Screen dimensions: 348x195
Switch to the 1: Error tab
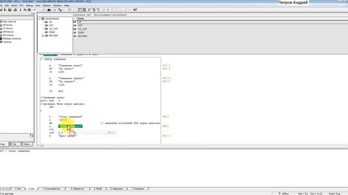[18, 189]
